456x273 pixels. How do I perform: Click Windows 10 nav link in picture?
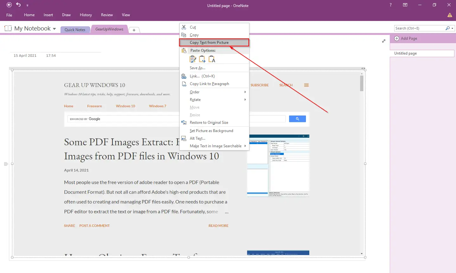pos(125,106)
